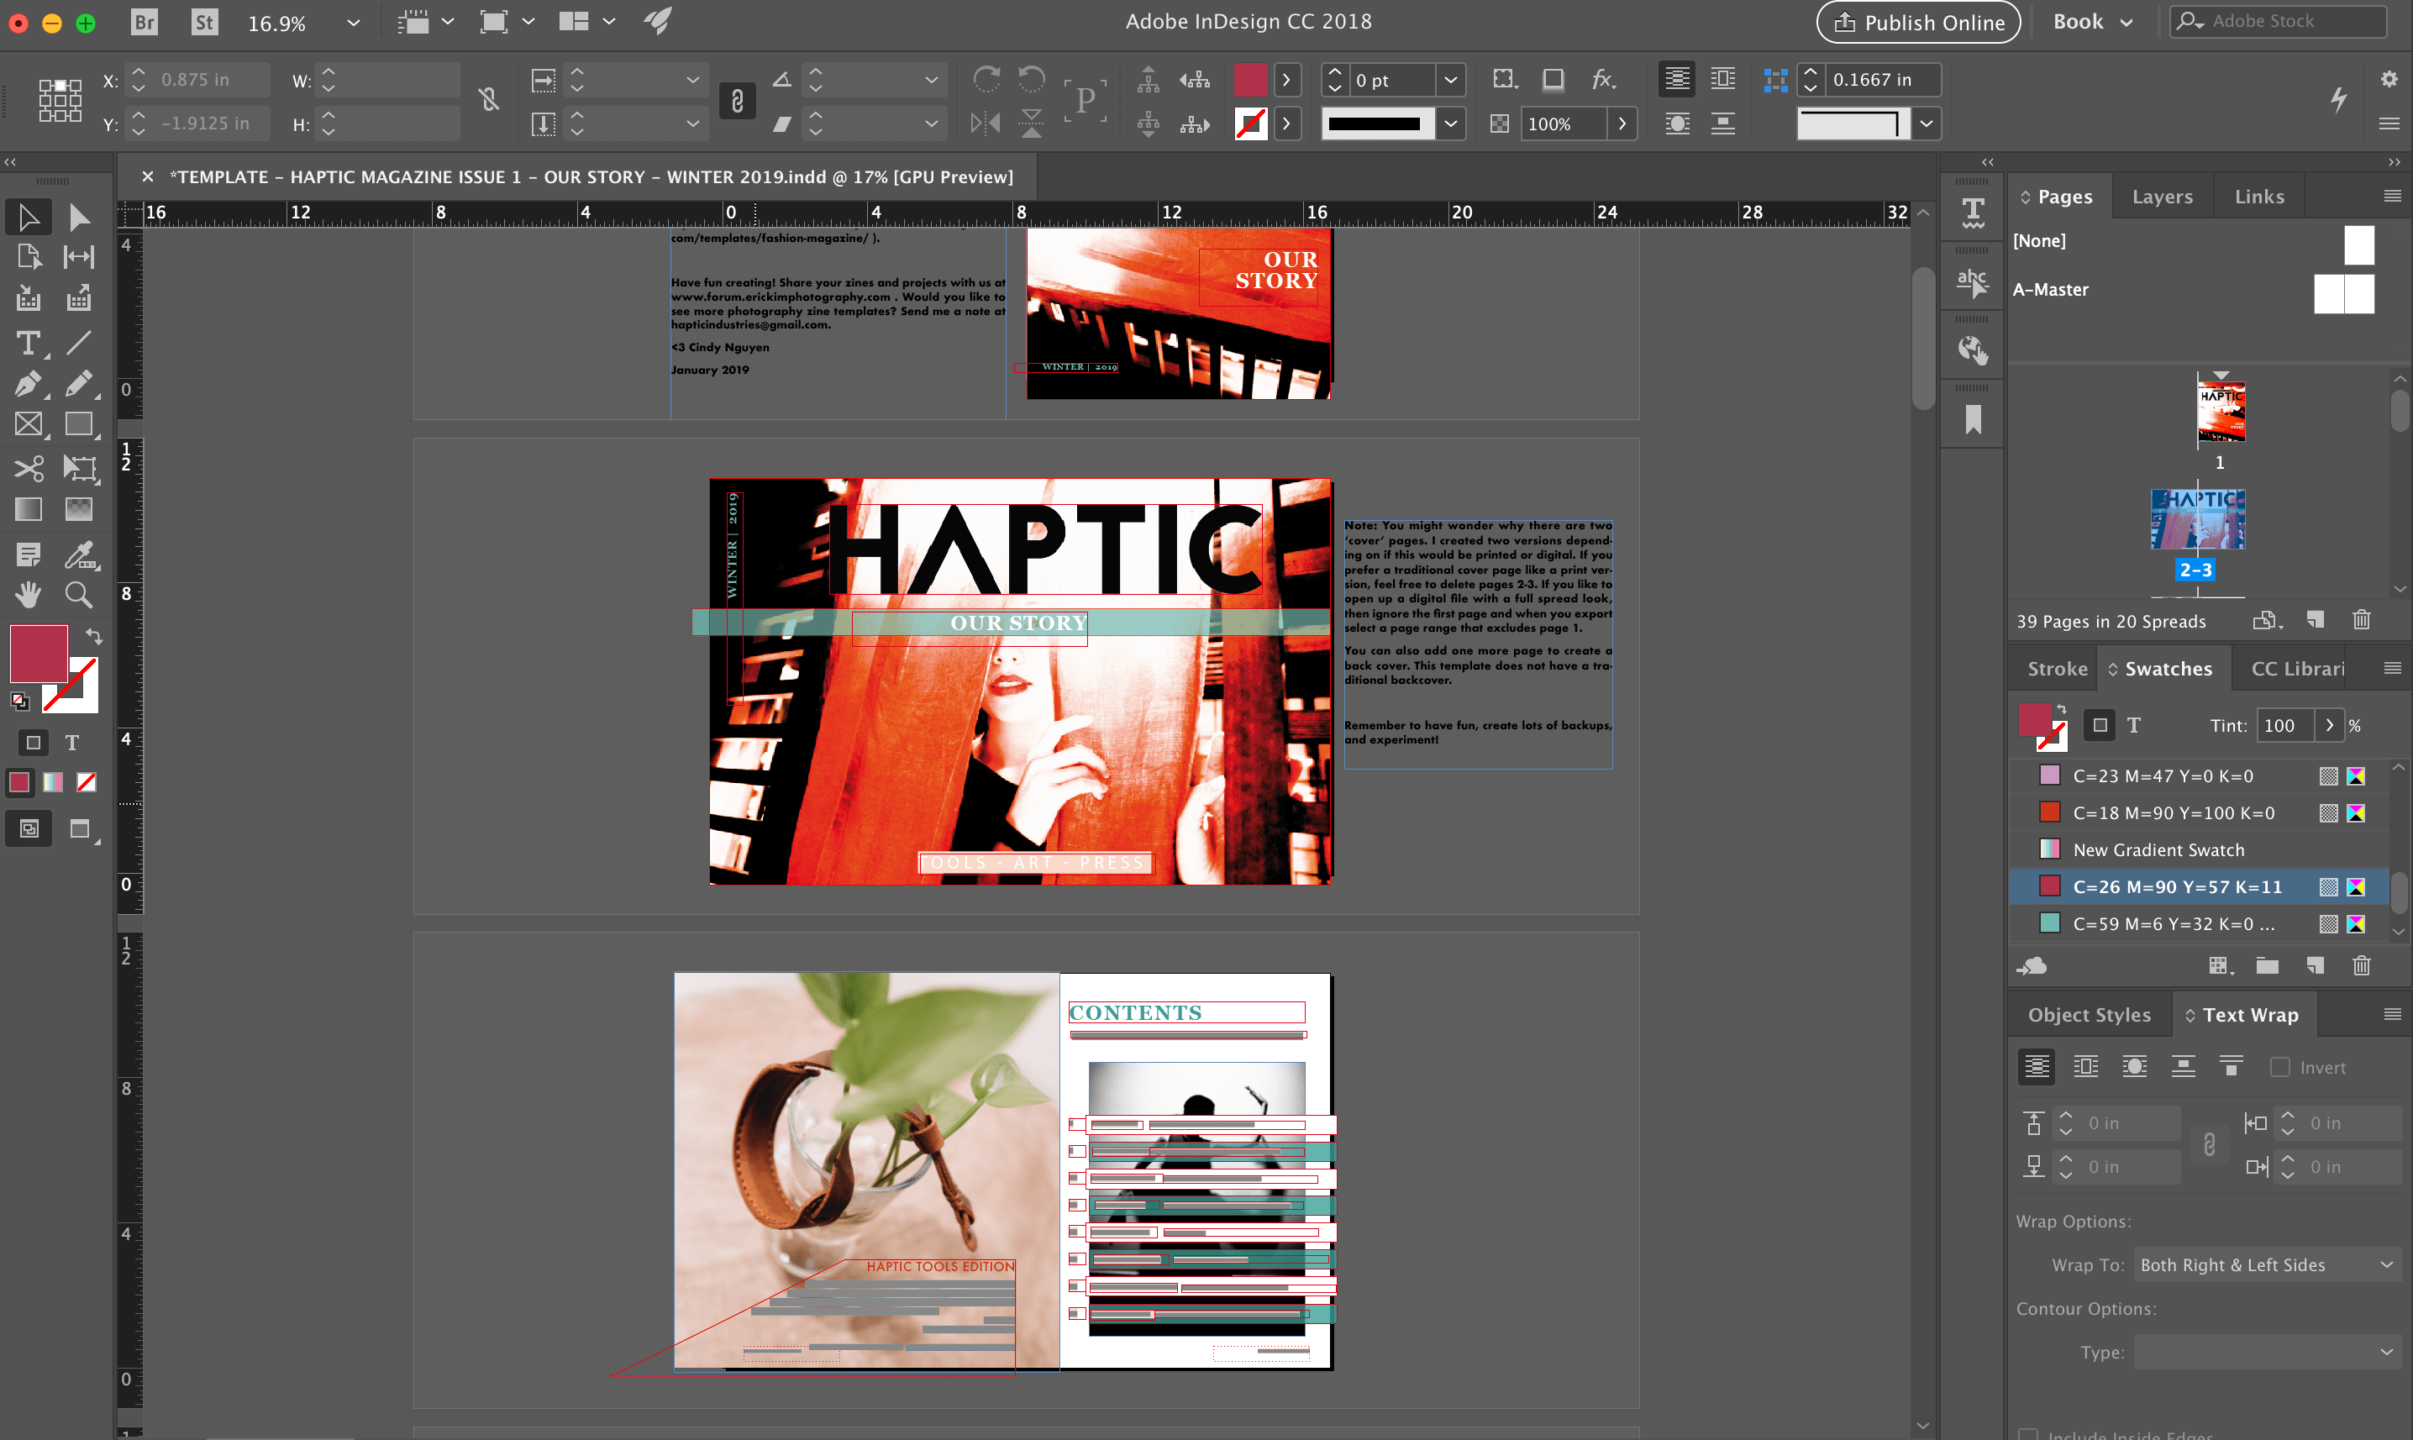
Task: Select the Hand tool
Action: 28,594
